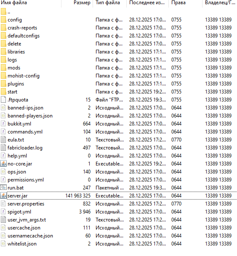Select the run.bat batch file icon
This screenshot has width=237, height=256.
3,187
